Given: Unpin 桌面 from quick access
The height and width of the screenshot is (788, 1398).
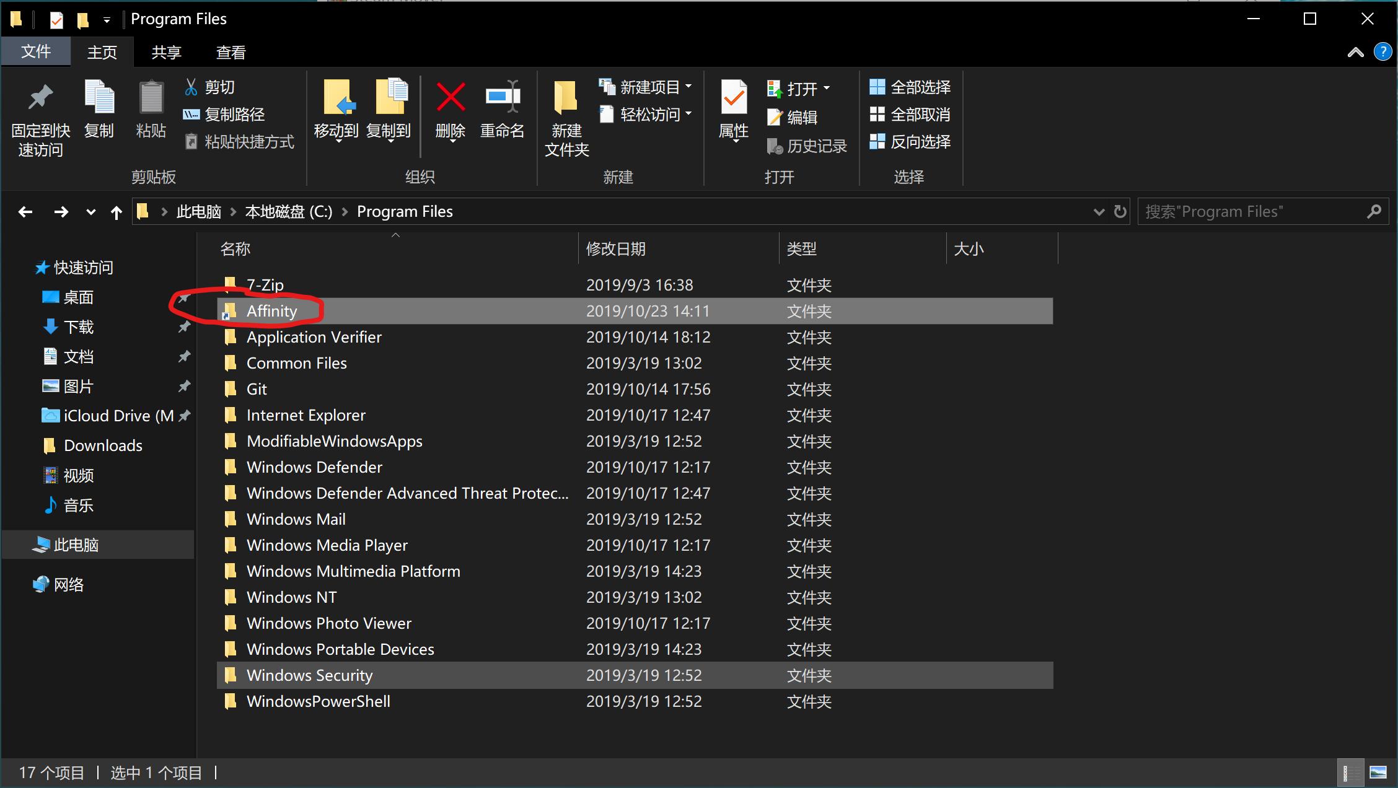Looking at the screenshot, I should point(183,297).
